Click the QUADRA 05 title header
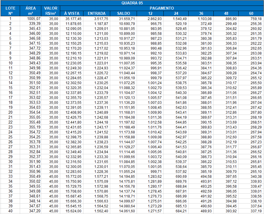The width and height of the screenshot is (264, 214). click(x=132, y=3)
